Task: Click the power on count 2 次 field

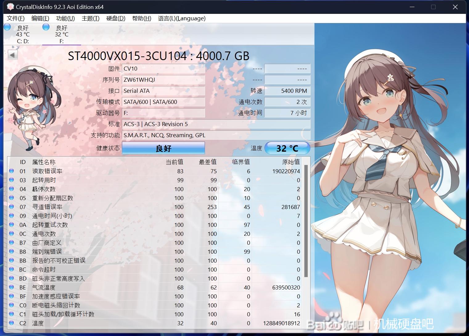Action: pos(287,102)
